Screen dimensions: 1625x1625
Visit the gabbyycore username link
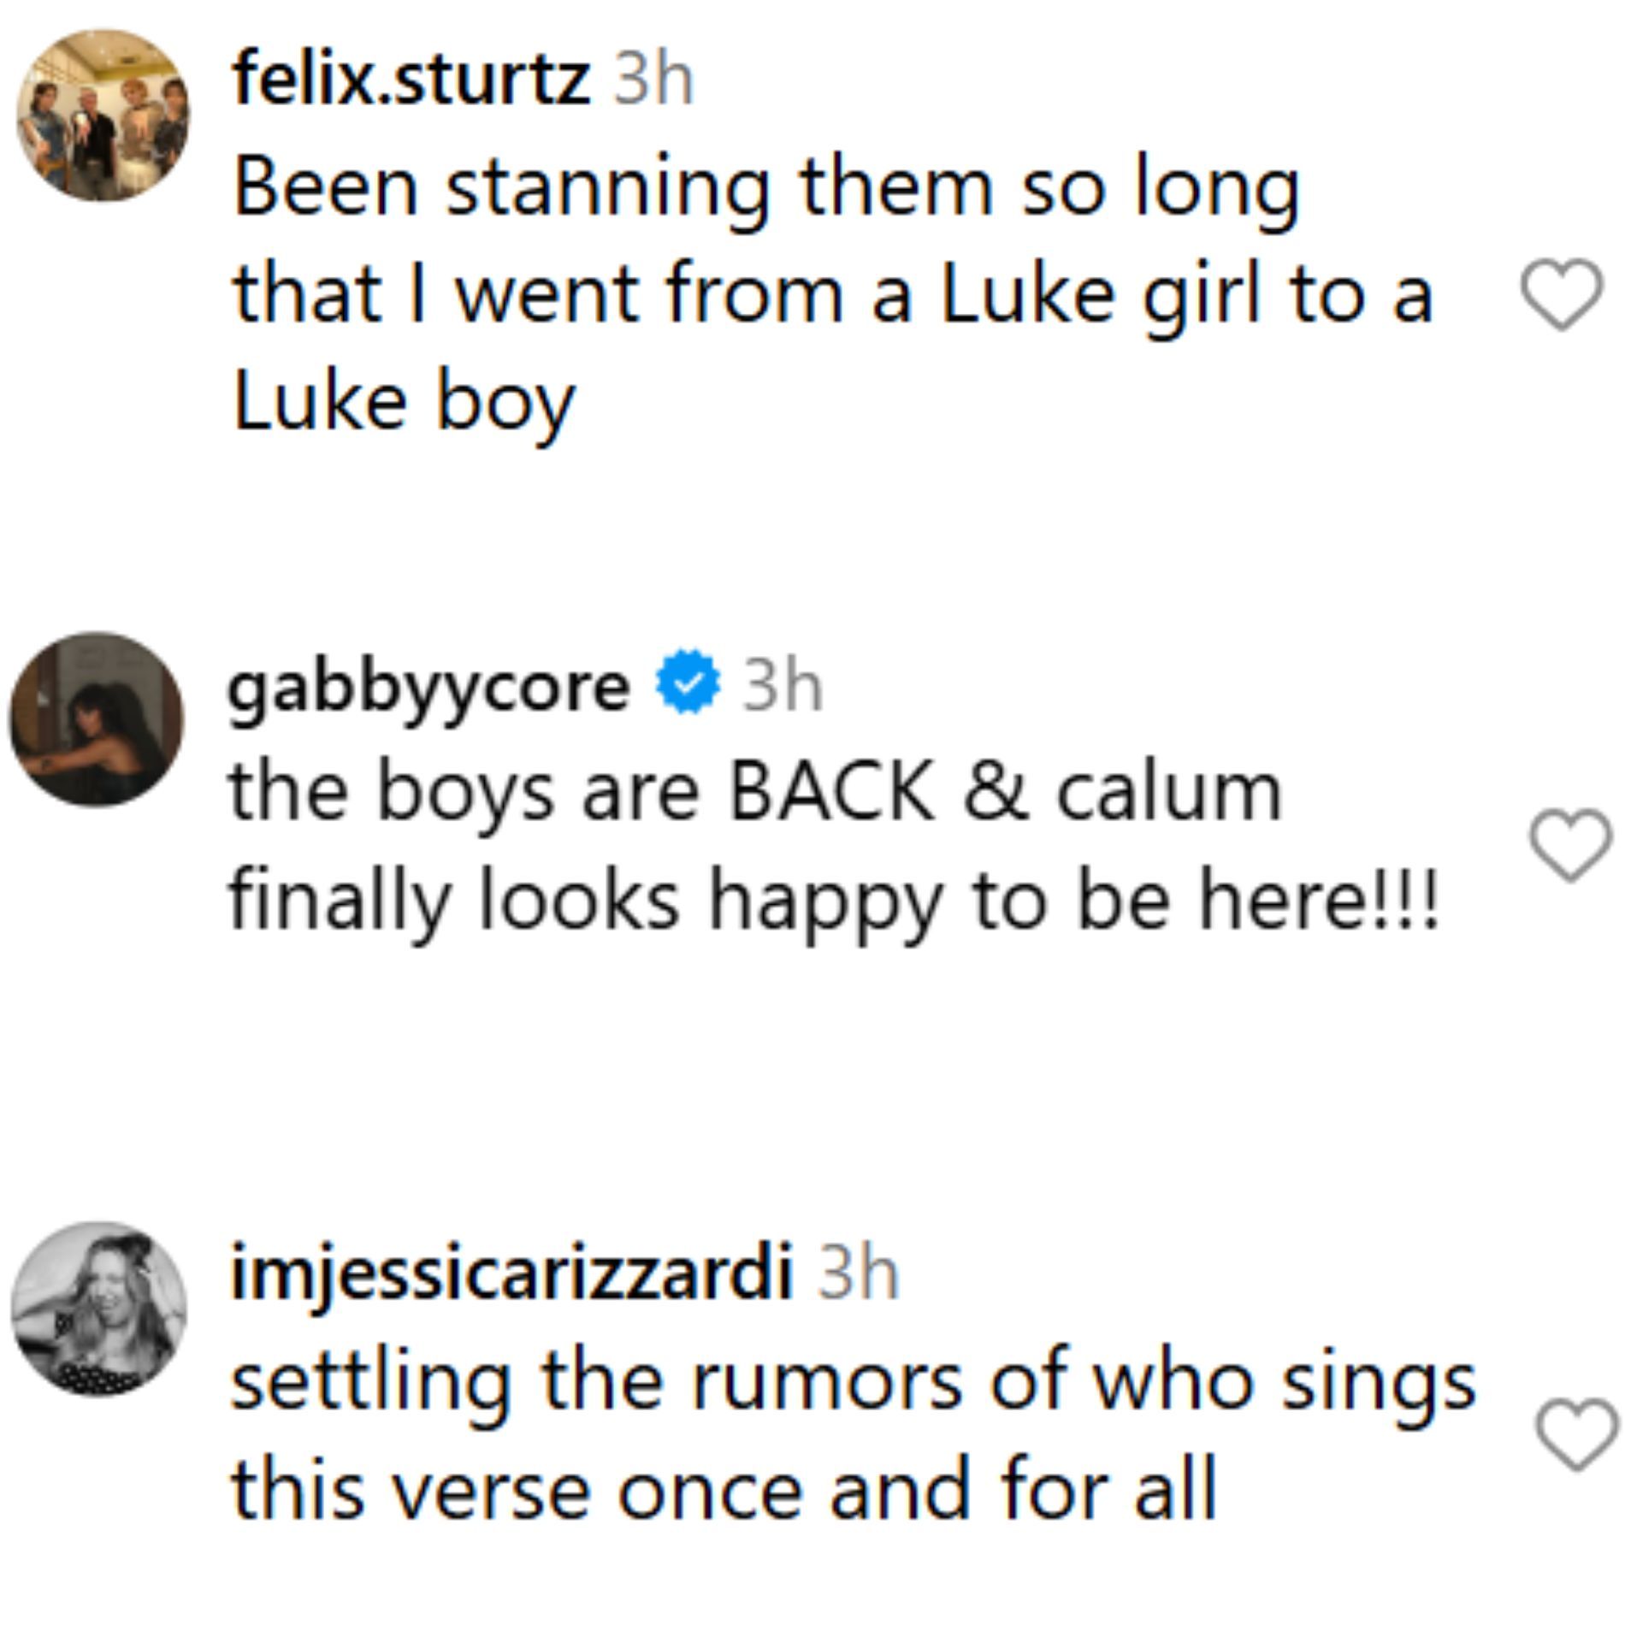[428, 687]
